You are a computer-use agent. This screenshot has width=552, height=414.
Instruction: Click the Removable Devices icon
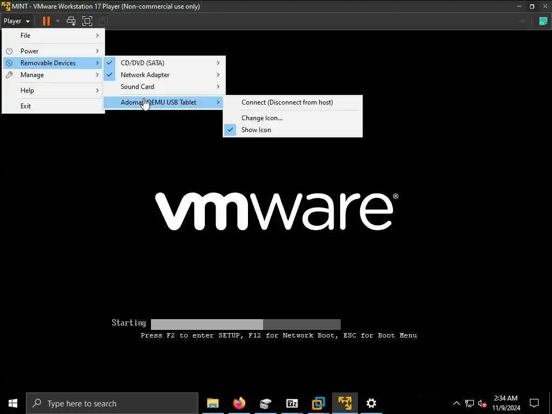tap(9, 63)
